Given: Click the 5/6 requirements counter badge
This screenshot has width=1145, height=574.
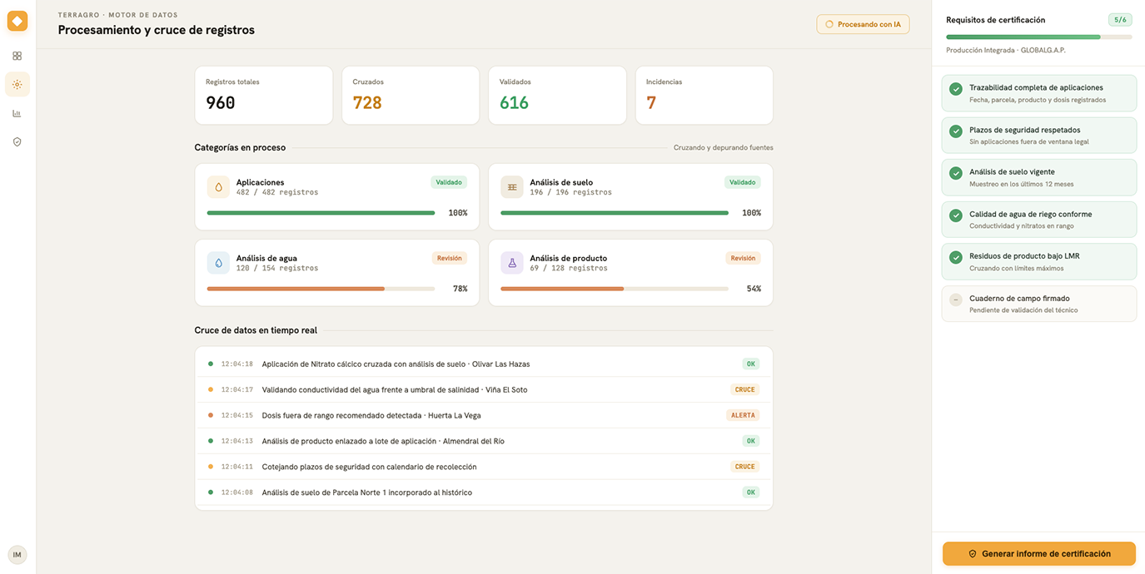Looking at the screenshot, I should click(1120, 20).
